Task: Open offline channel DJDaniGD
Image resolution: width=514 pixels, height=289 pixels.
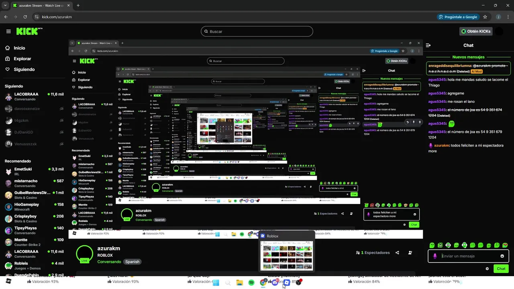Action: (x=34, y=132)
